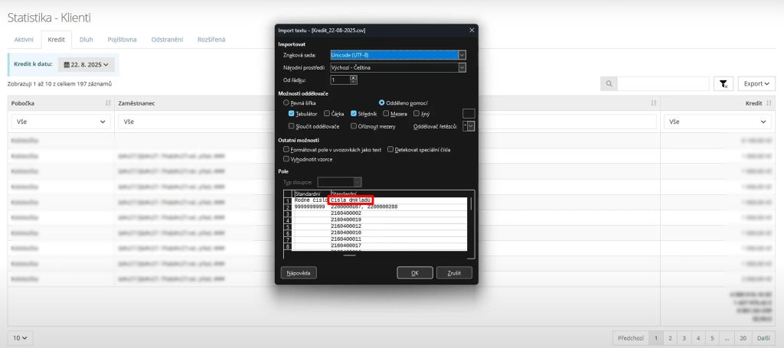Image resolution: width=784 pixels, height=348 pixels.
Task: Enable Oříznout mezery checkbox
Action: (354, 126)
